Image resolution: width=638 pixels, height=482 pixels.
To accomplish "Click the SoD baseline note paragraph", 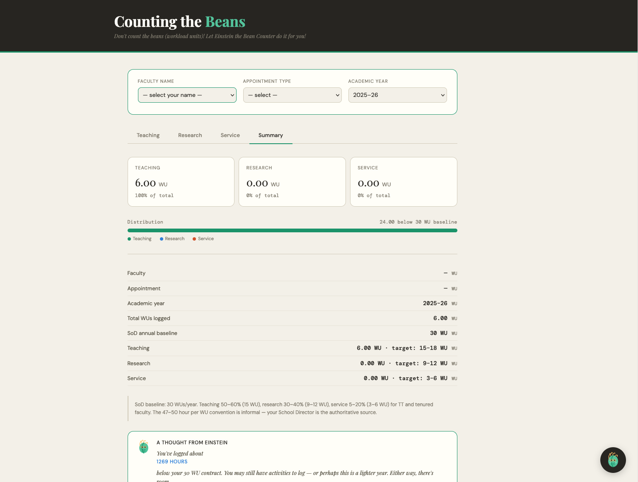I will [x=284, y=408].
